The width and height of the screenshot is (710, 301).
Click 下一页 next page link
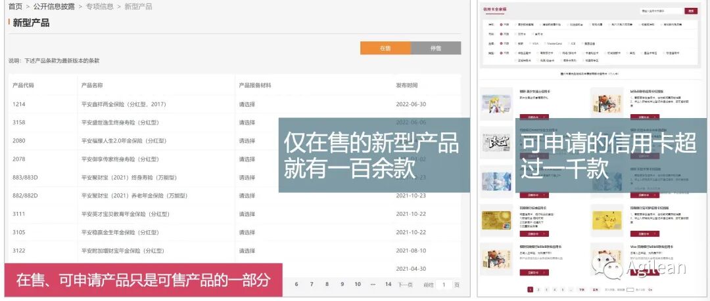405,285
